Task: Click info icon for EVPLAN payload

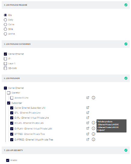Action: point(93,128)
